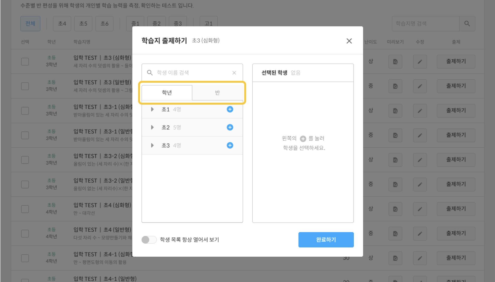The image size is (495, 282).
Task: Select the 학년 tab
Action: [167, 92]
